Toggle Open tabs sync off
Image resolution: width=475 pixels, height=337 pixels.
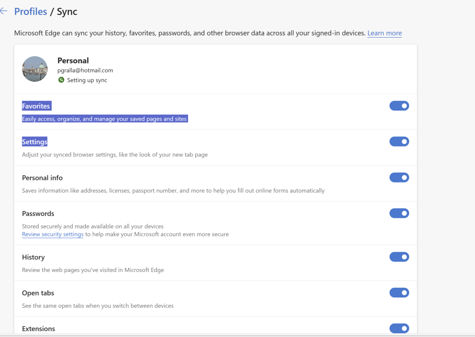point(399,292)
